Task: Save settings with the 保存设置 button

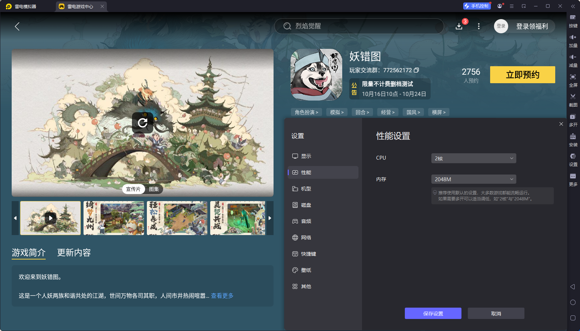Action: (433, 313)
